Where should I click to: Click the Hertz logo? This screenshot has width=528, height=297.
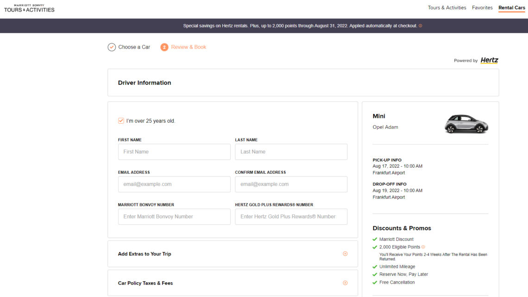coord(489,60)
